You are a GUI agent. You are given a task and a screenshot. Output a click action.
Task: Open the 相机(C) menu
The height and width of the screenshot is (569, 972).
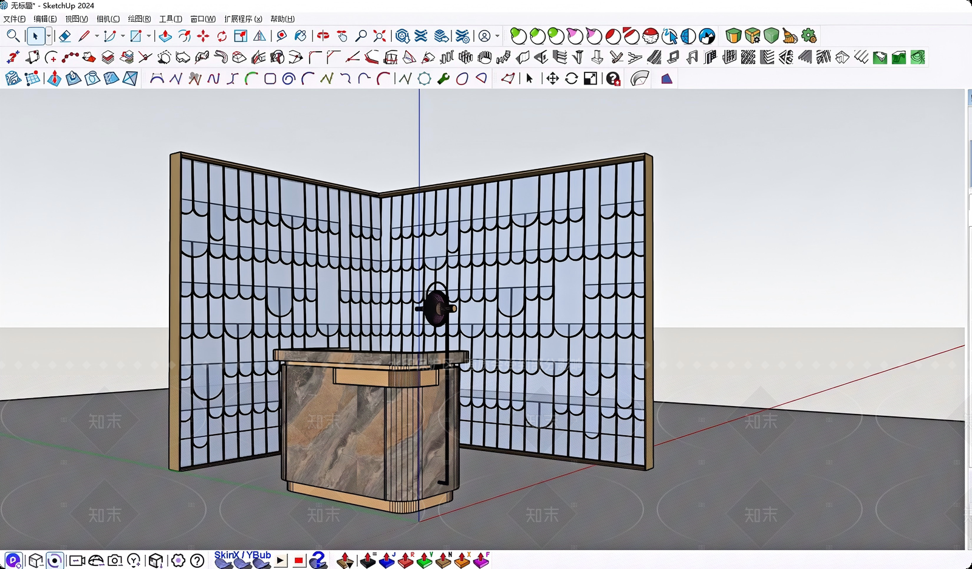tap(108, 19)
